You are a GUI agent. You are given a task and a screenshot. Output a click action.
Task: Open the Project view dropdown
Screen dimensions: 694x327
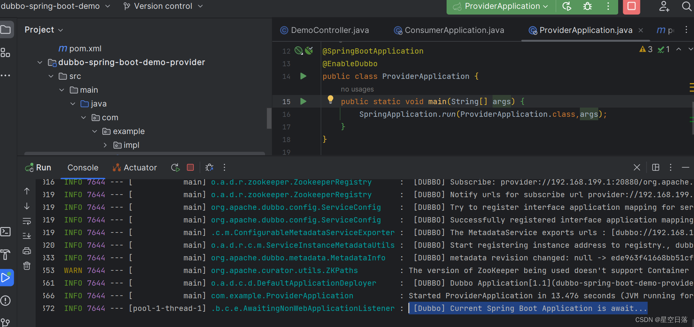point(44,29)
